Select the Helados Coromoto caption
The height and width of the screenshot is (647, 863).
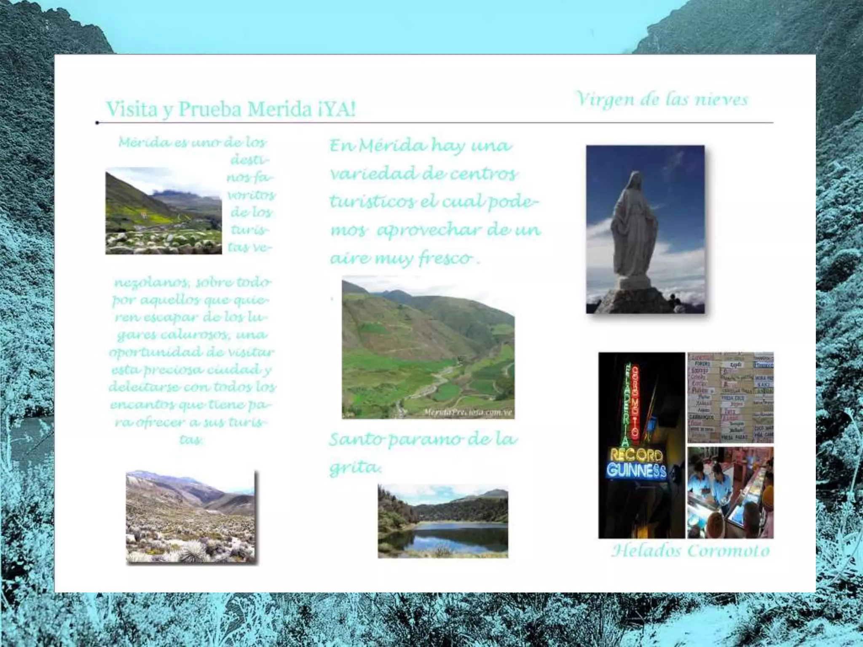click(690, 551)
